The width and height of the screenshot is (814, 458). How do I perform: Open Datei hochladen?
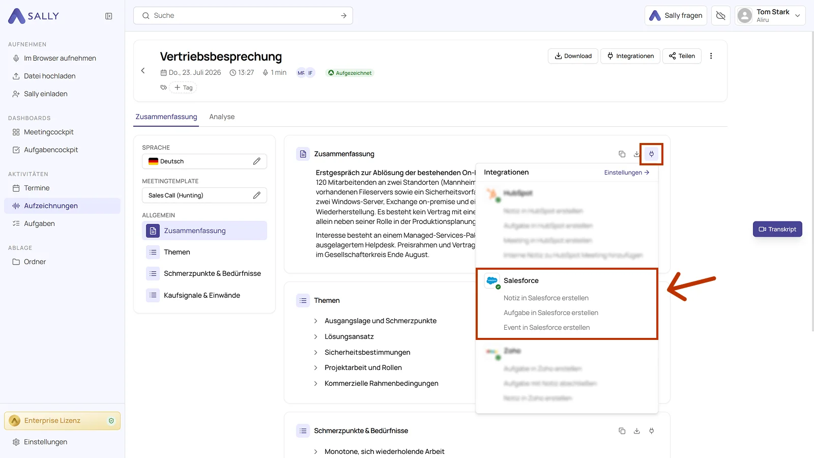click(x=50, y=76)
